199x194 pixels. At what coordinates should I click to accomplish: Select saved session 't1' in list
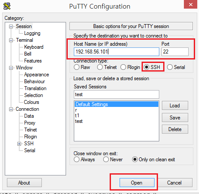[117, 116]
